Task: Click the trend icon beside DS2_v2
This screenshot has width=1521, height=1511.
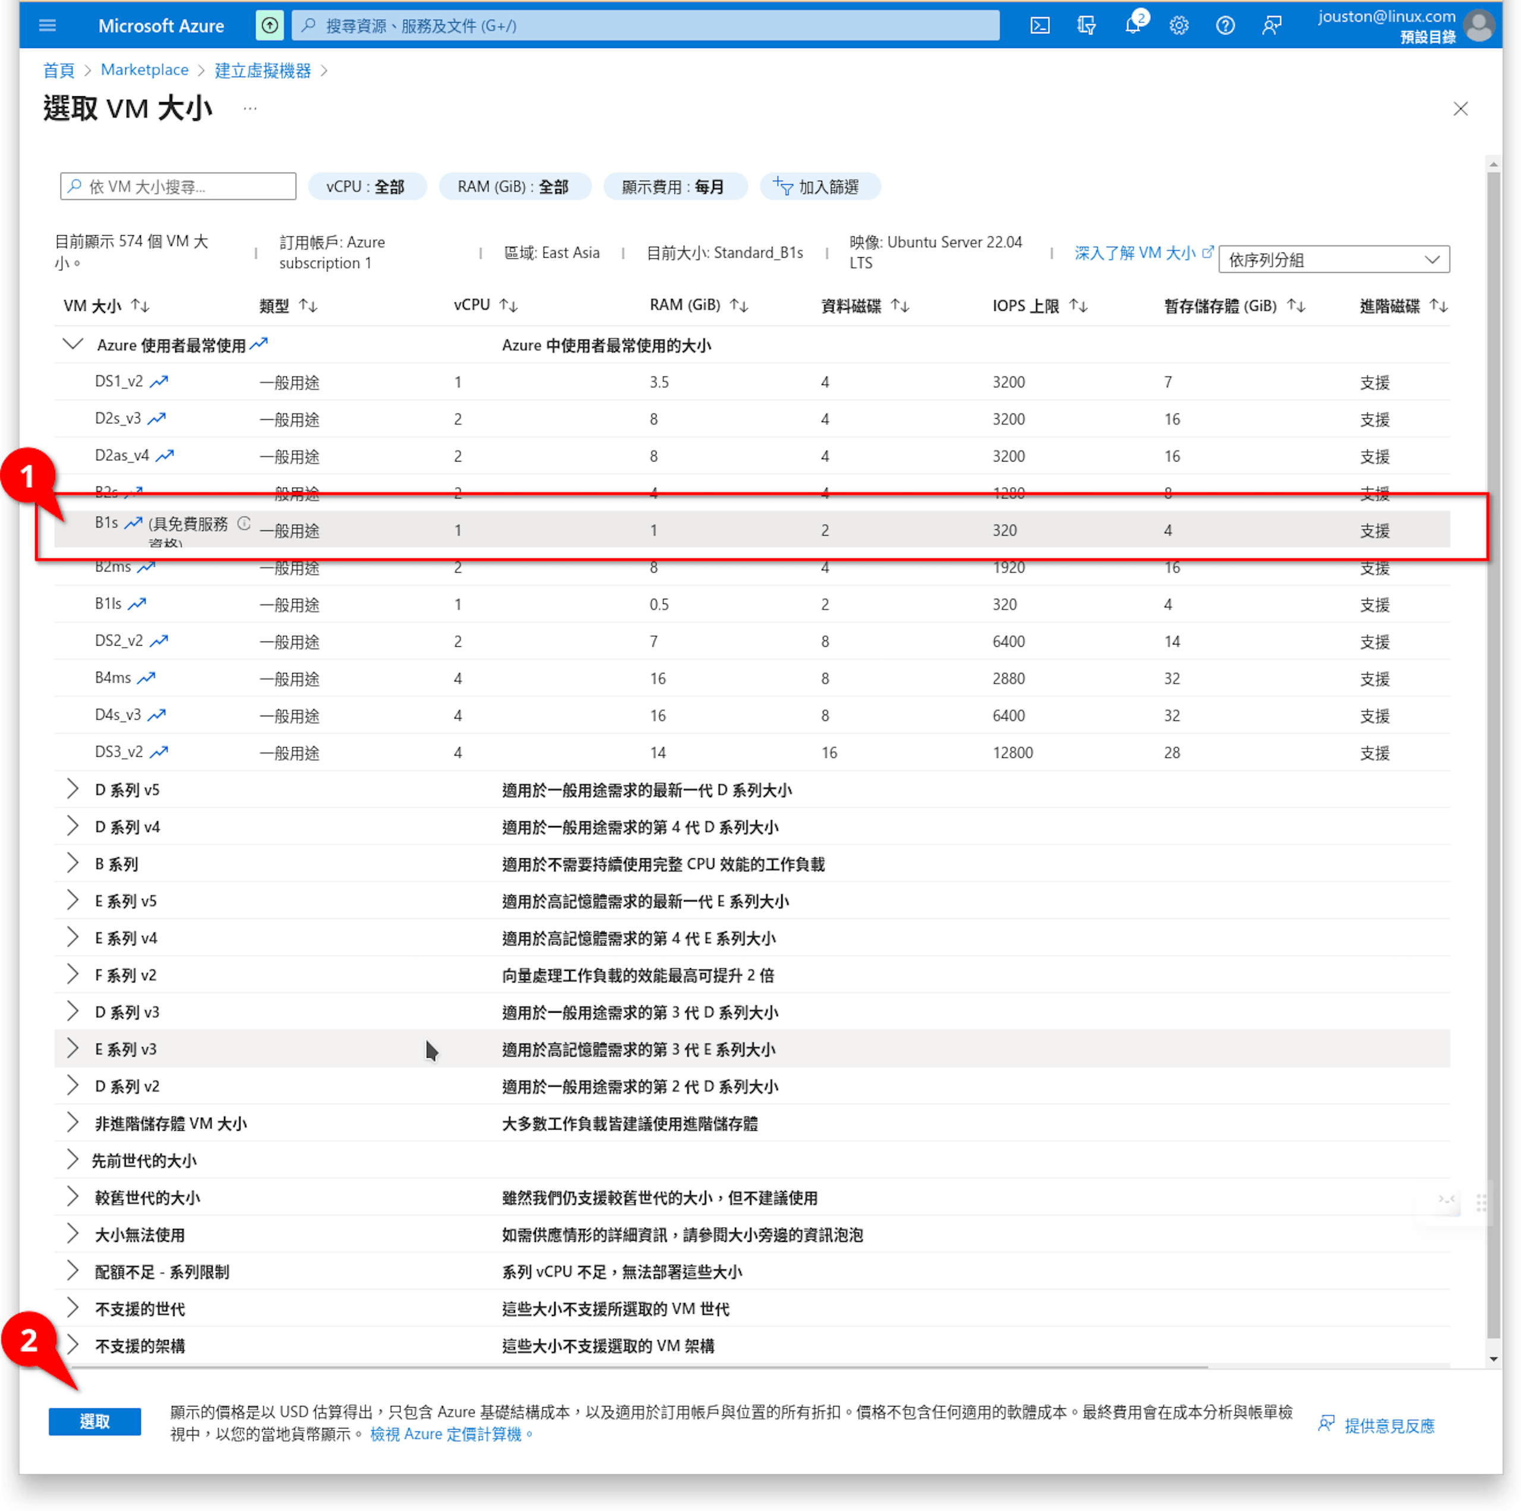Action: coord(159,641)
